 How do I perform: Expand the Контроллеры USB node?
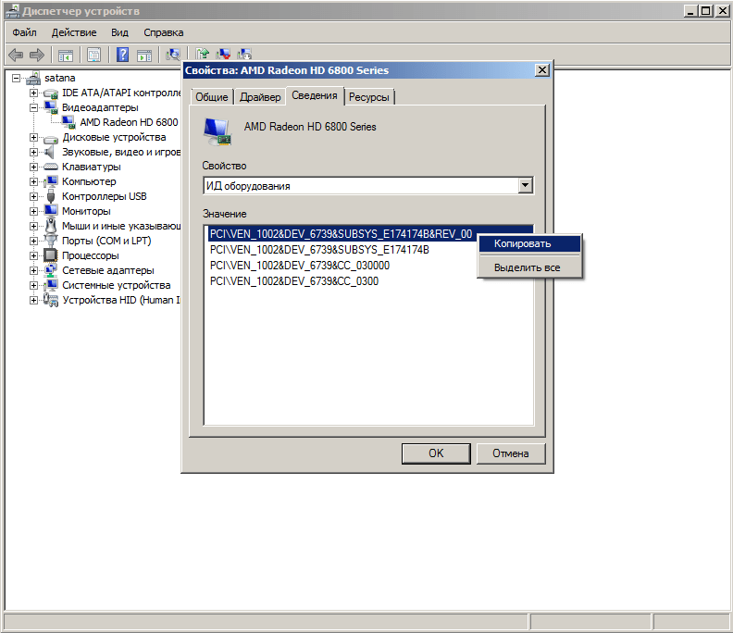click(x=33, y=196)
